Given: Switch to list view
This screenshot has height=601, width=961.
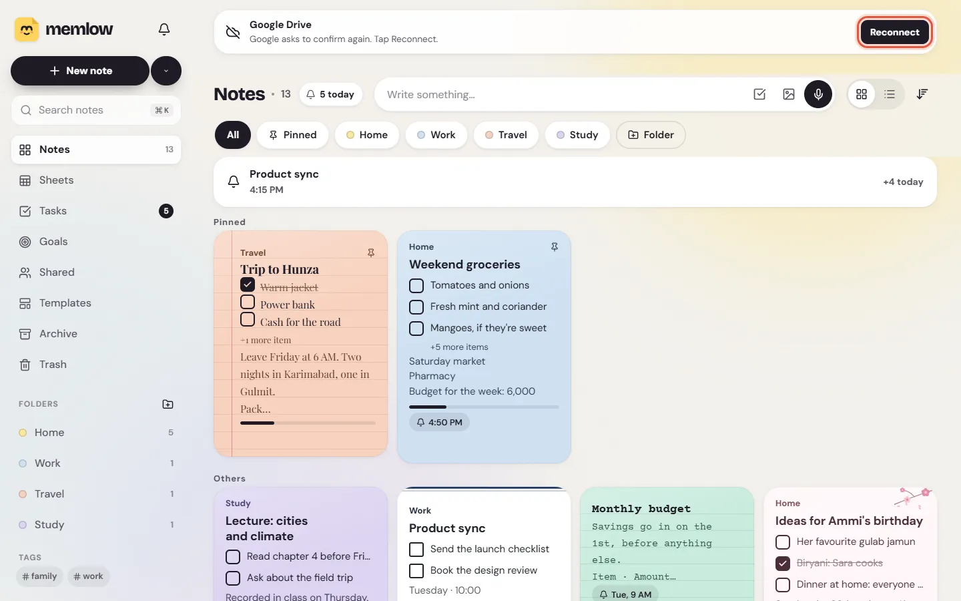Looking at the screenshot, I should (x=890, y=94).
